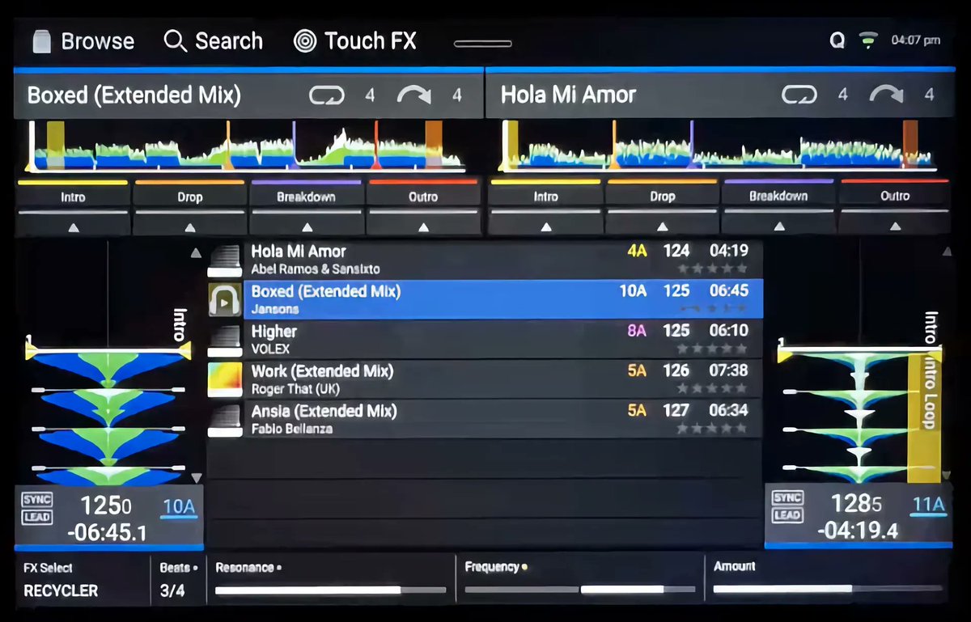Viewport: 971px width, 622px height.
Task: Tap the 04:07 pm clock
Action: click(x=915, y=40)
